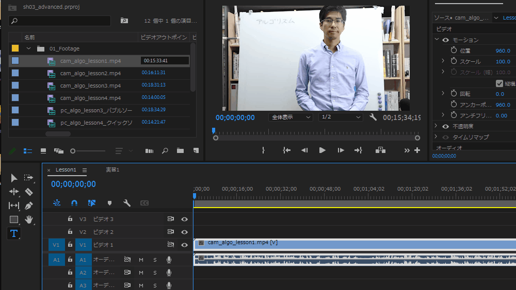Sort by 名前 column header
This screenshot has height=290, width=516.
tap(29, 38)
